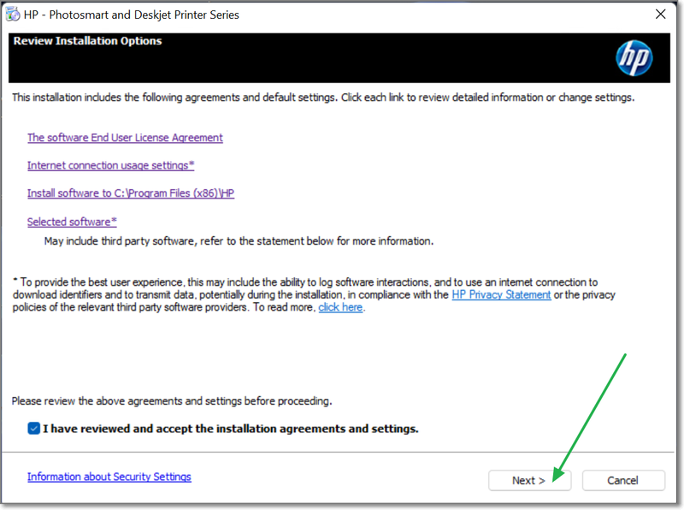The height and width of the screenshot is (510, 684).
Task: Open the software End User License Agreement link
Action: 125,138
